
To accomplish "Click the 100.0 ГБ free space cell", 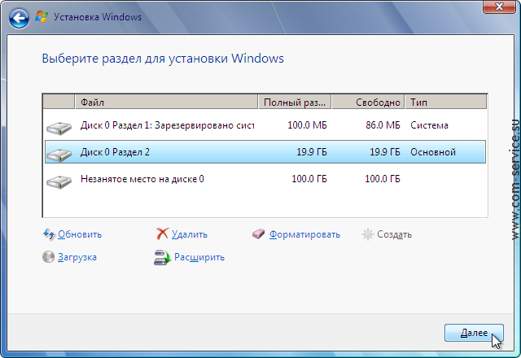I will pyautogui.click(x=383, y=179).
